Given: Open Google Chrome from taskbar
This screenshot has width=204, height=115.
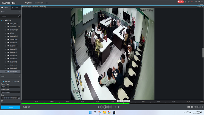Looking at the screenshot, I should click(x=109, y=112).
